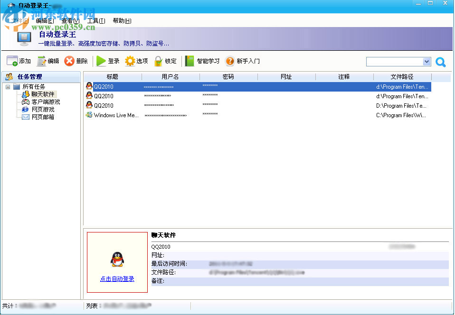455x315 pixels.
Task: Click the Windows Live Messenger entry icon
Action: point(89,115)
